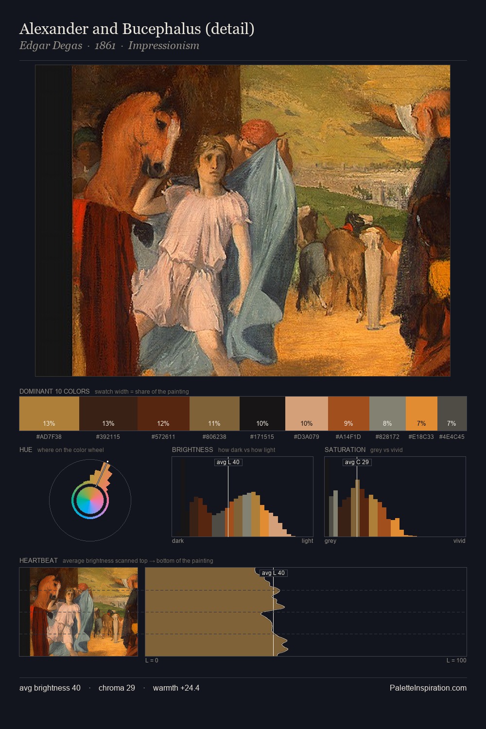Click the vivid label under saturation histogram
Viewport: 486px width, 729px height.
point(459,541)
